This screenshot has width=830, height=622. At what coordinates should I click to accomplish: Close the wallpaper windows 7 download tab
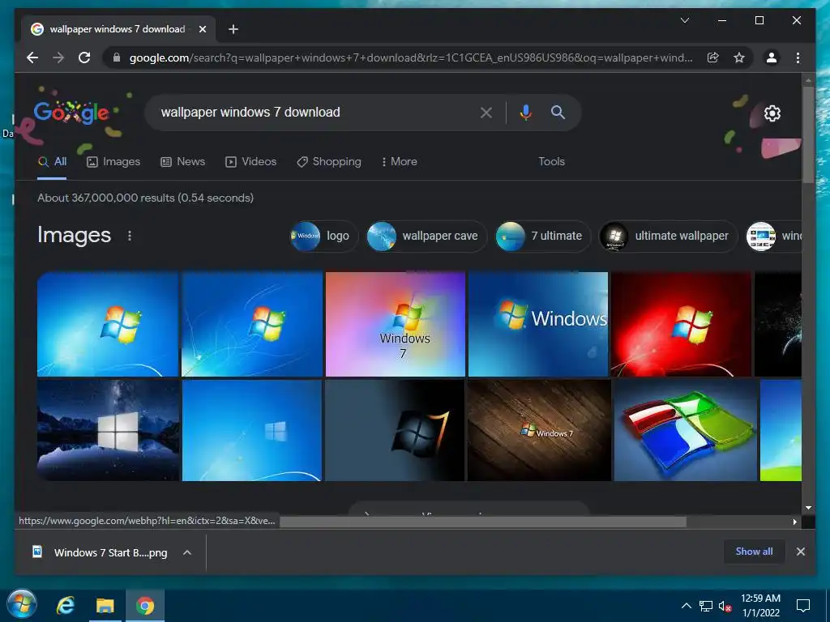coord(202,29)
